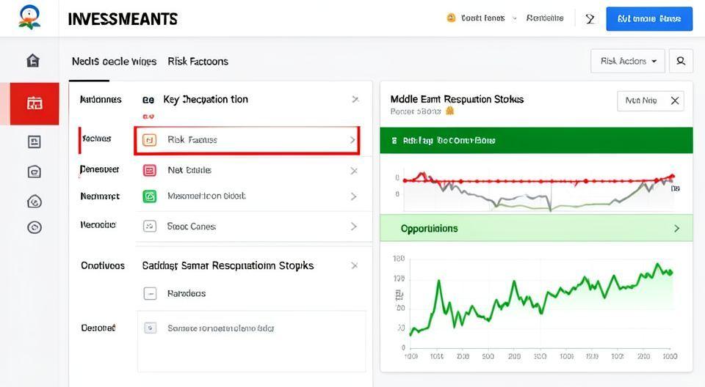Select the red highlighted sidebar icon
The width and height of the screenshot is (705, 387).
coord(35,103)
